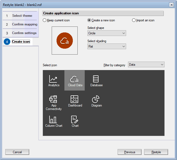Image resolution: width=177 pixels, height=160 pixels.
Task: Select the Column Chart icon
Action: click(x=54, y=121)
